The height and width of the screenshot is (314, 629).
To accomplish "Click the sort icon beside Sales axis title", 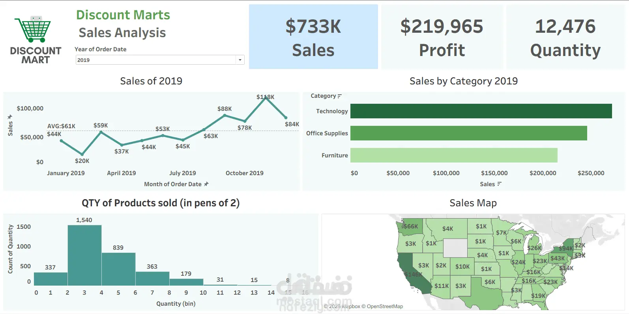I will pyautogui.click(x=499, y=184).
